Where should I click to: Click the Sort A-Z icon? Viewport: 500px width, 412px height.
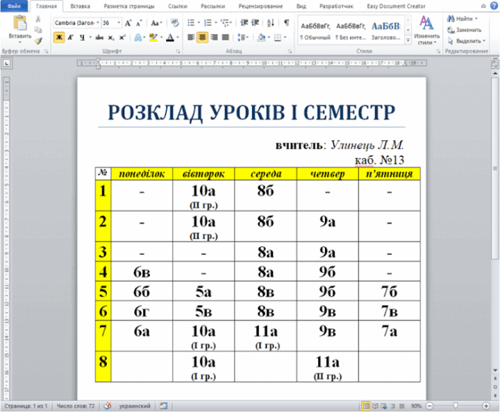click(x=270, y=22)
